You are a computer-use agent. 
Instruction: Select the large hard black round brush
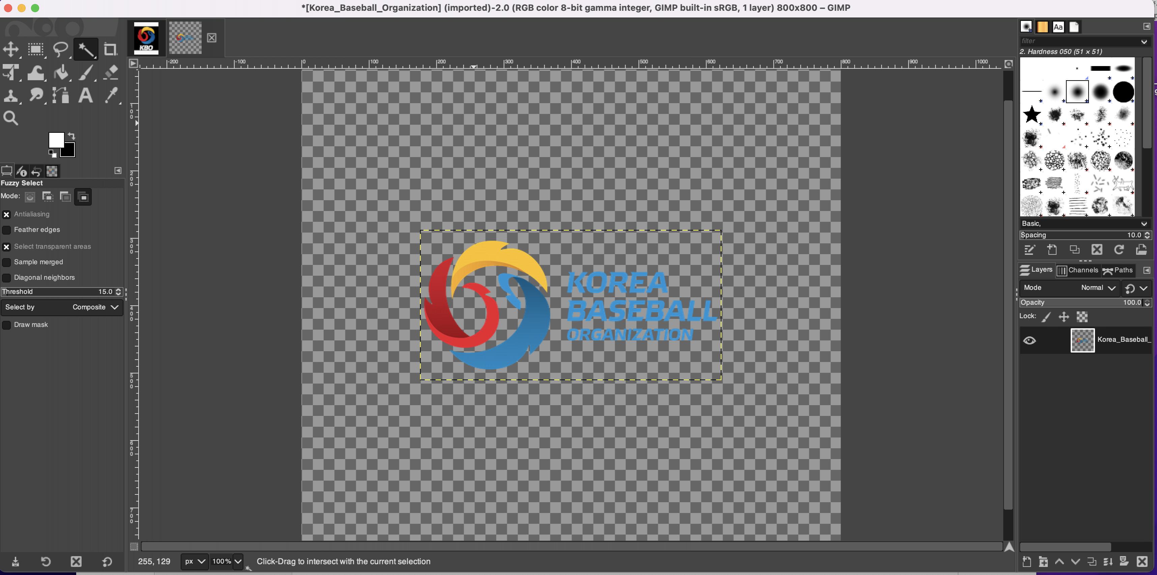point(1123,92)
